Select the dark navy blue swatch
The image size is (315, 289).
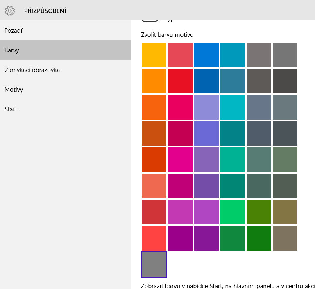206,81
